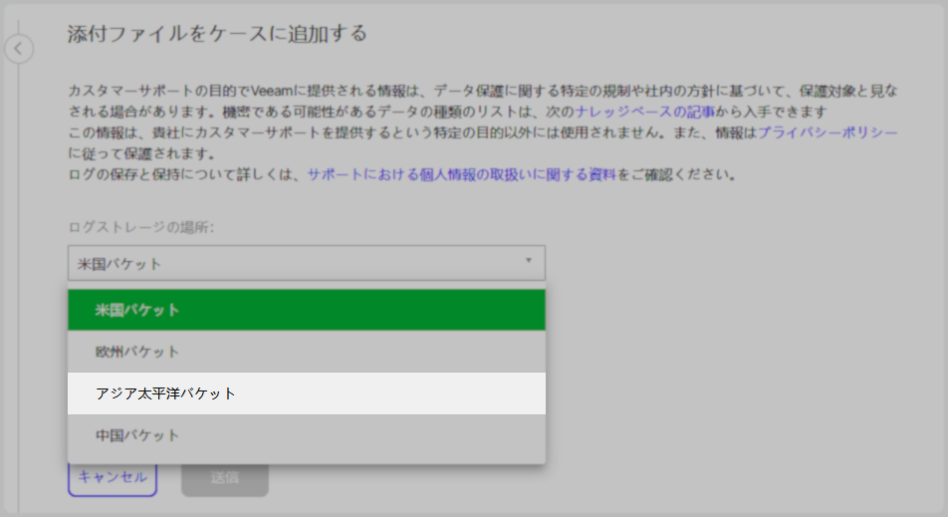
Task: Open the プライバシーポリシー link
Action: click(x=829, y=132)
